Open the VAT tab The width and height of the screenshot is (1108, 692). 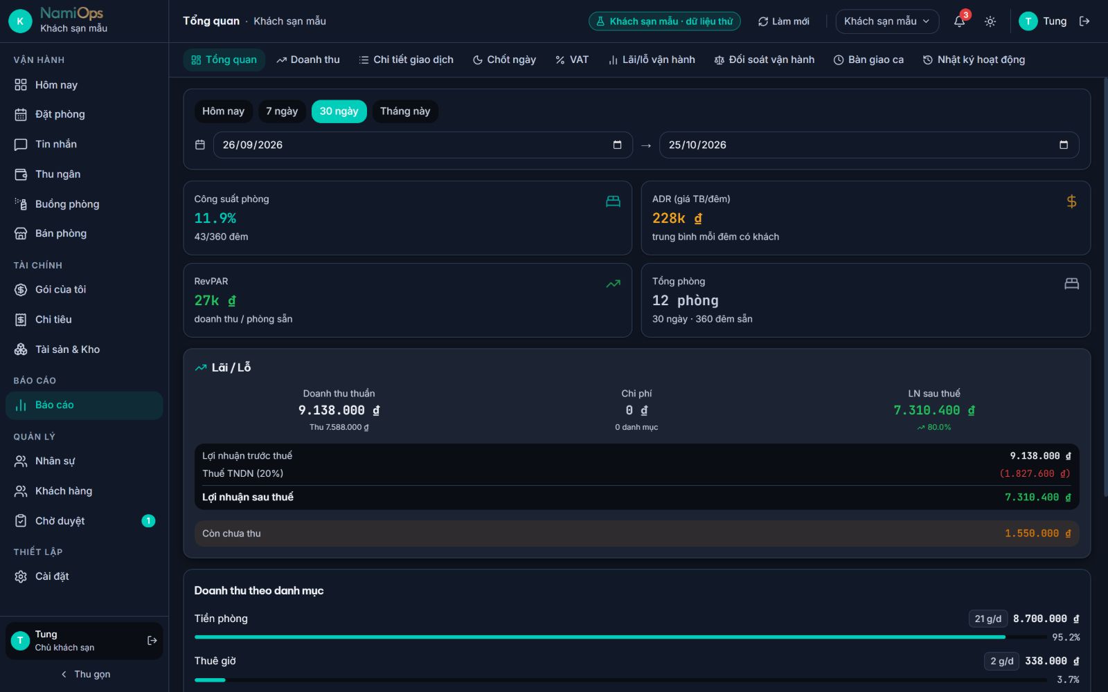[572, 60]
